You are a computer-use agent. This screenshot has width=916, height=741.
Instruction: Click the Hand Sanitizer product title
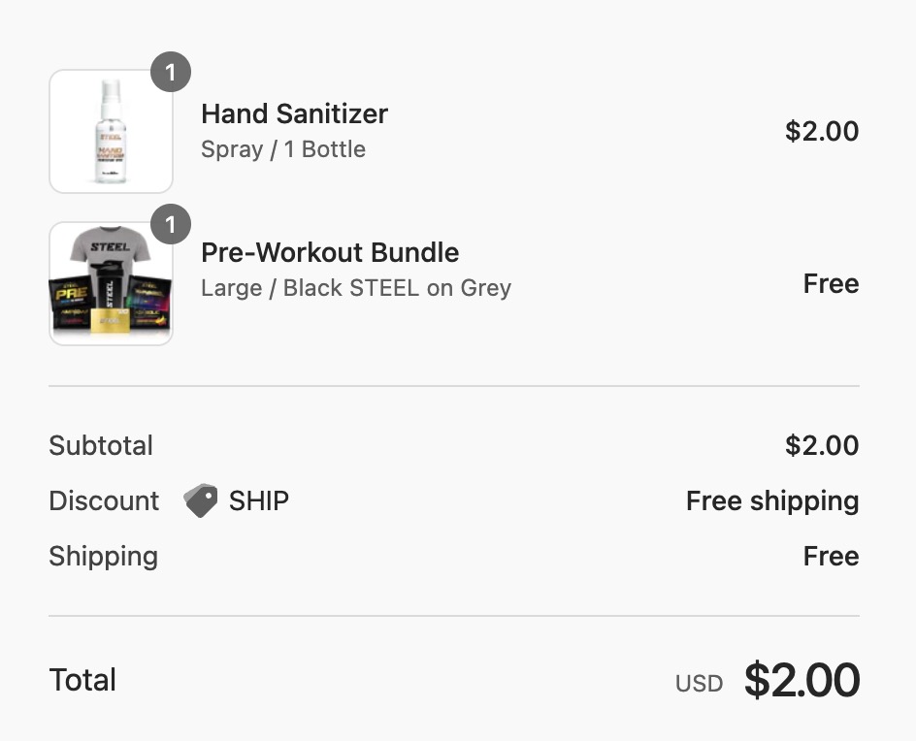point(294,113)
